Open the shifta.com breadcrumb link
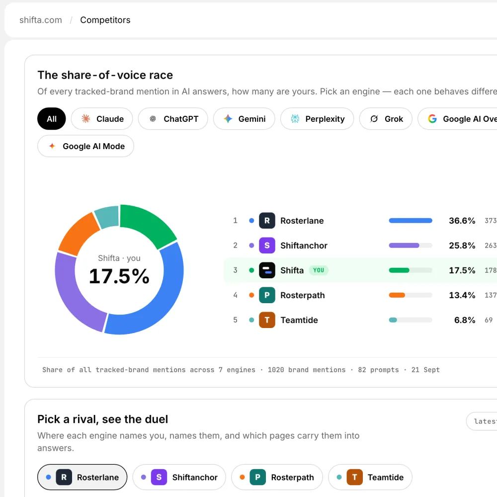The width and height of the screenshot is (497, 497). coord(41,20)
